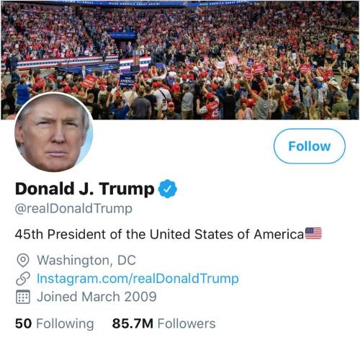Viewport: 360px width, 345px height.
Task: Select the display name Donald J. Trump
Action: point(84,189)
